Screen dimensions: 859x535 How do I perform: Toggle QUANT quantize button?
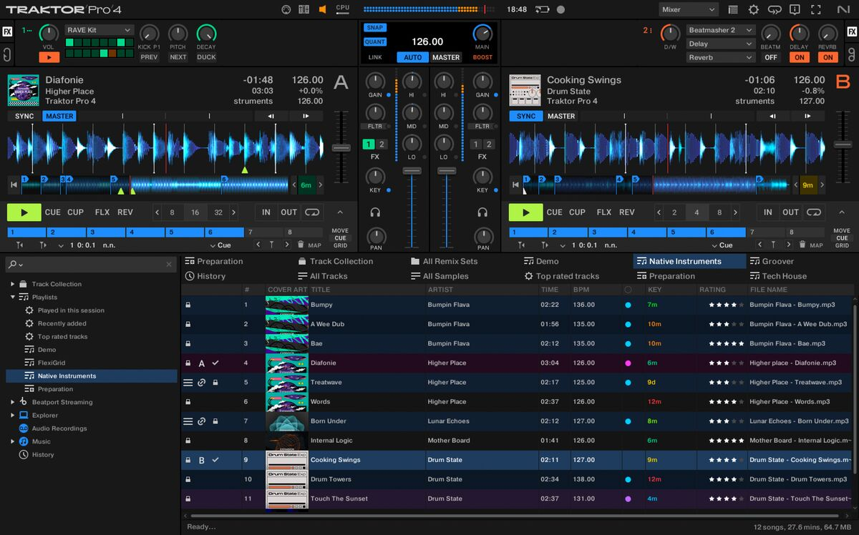(374, 42)
